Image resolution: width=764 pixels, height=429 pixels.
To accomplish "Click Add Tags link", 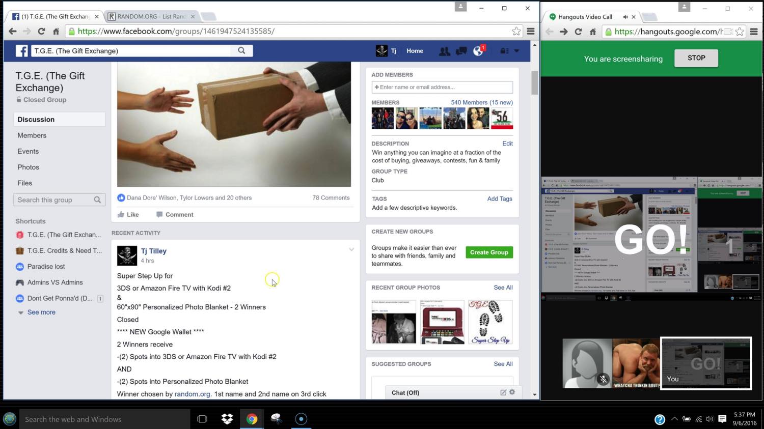I will pyautogui.click(x=500, y=198).
